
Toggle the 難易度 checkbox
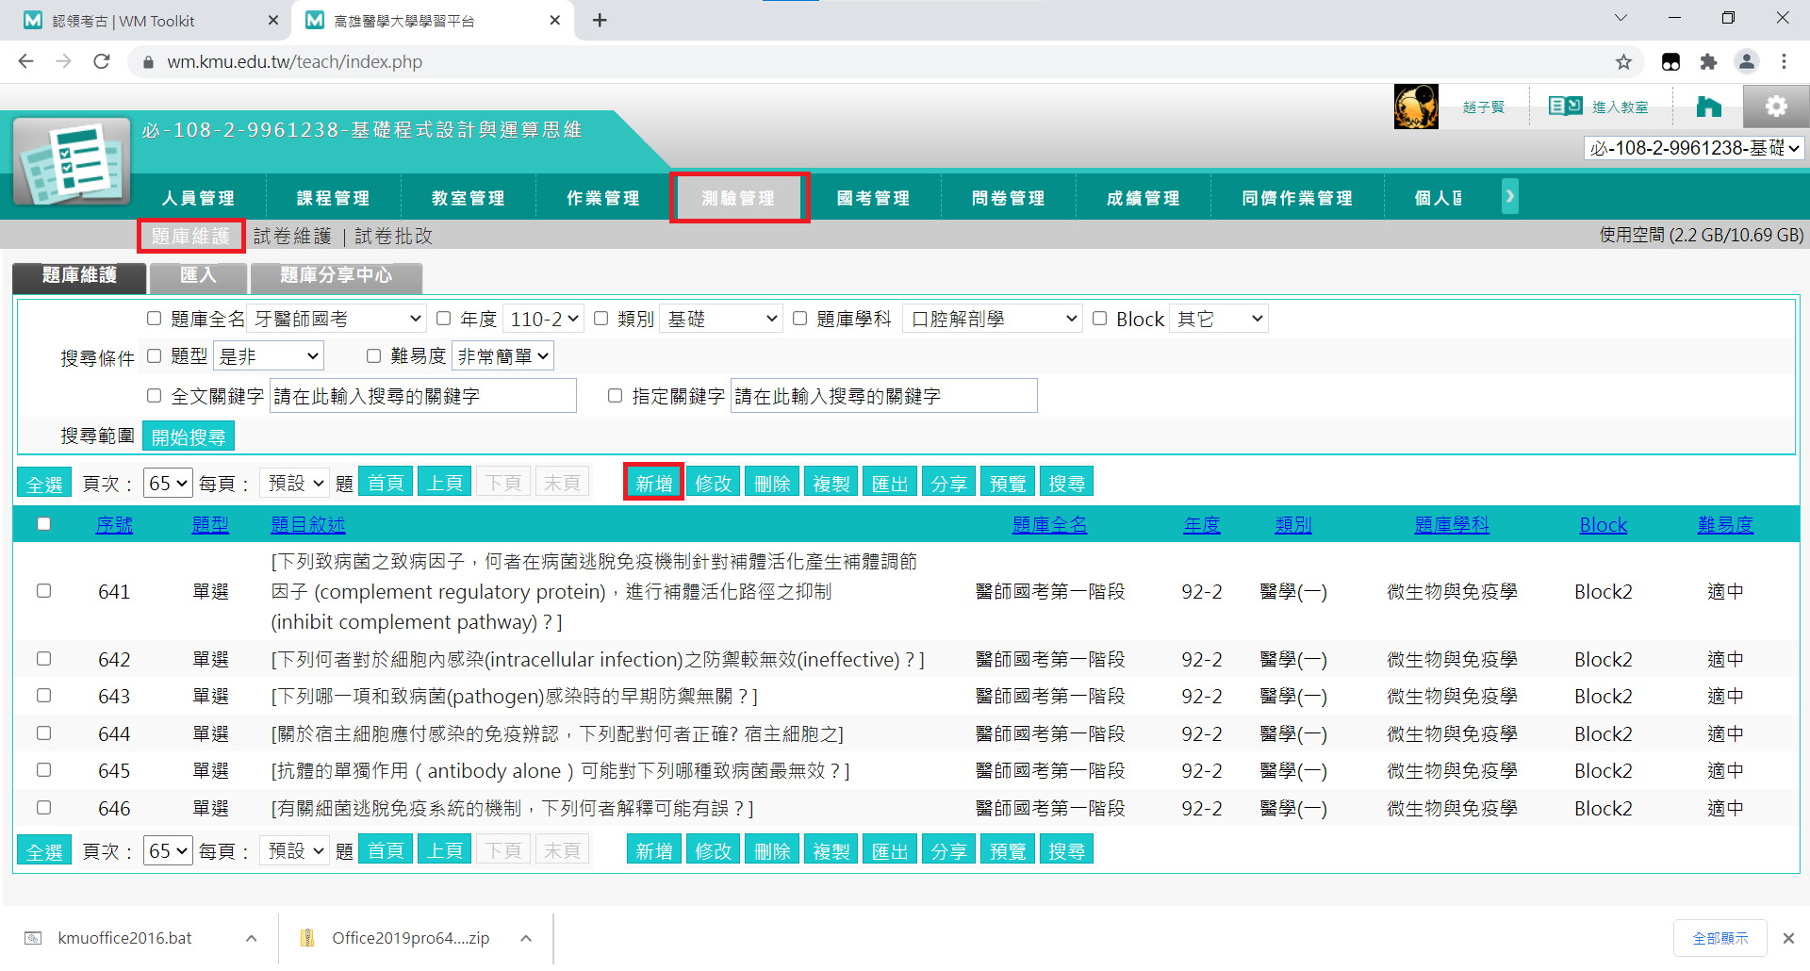coord(374,356)
